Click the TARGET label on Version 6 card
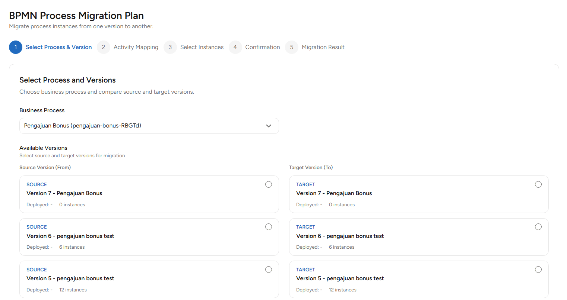This screenshot has height=300, width=567. click(x=305, y=227)
